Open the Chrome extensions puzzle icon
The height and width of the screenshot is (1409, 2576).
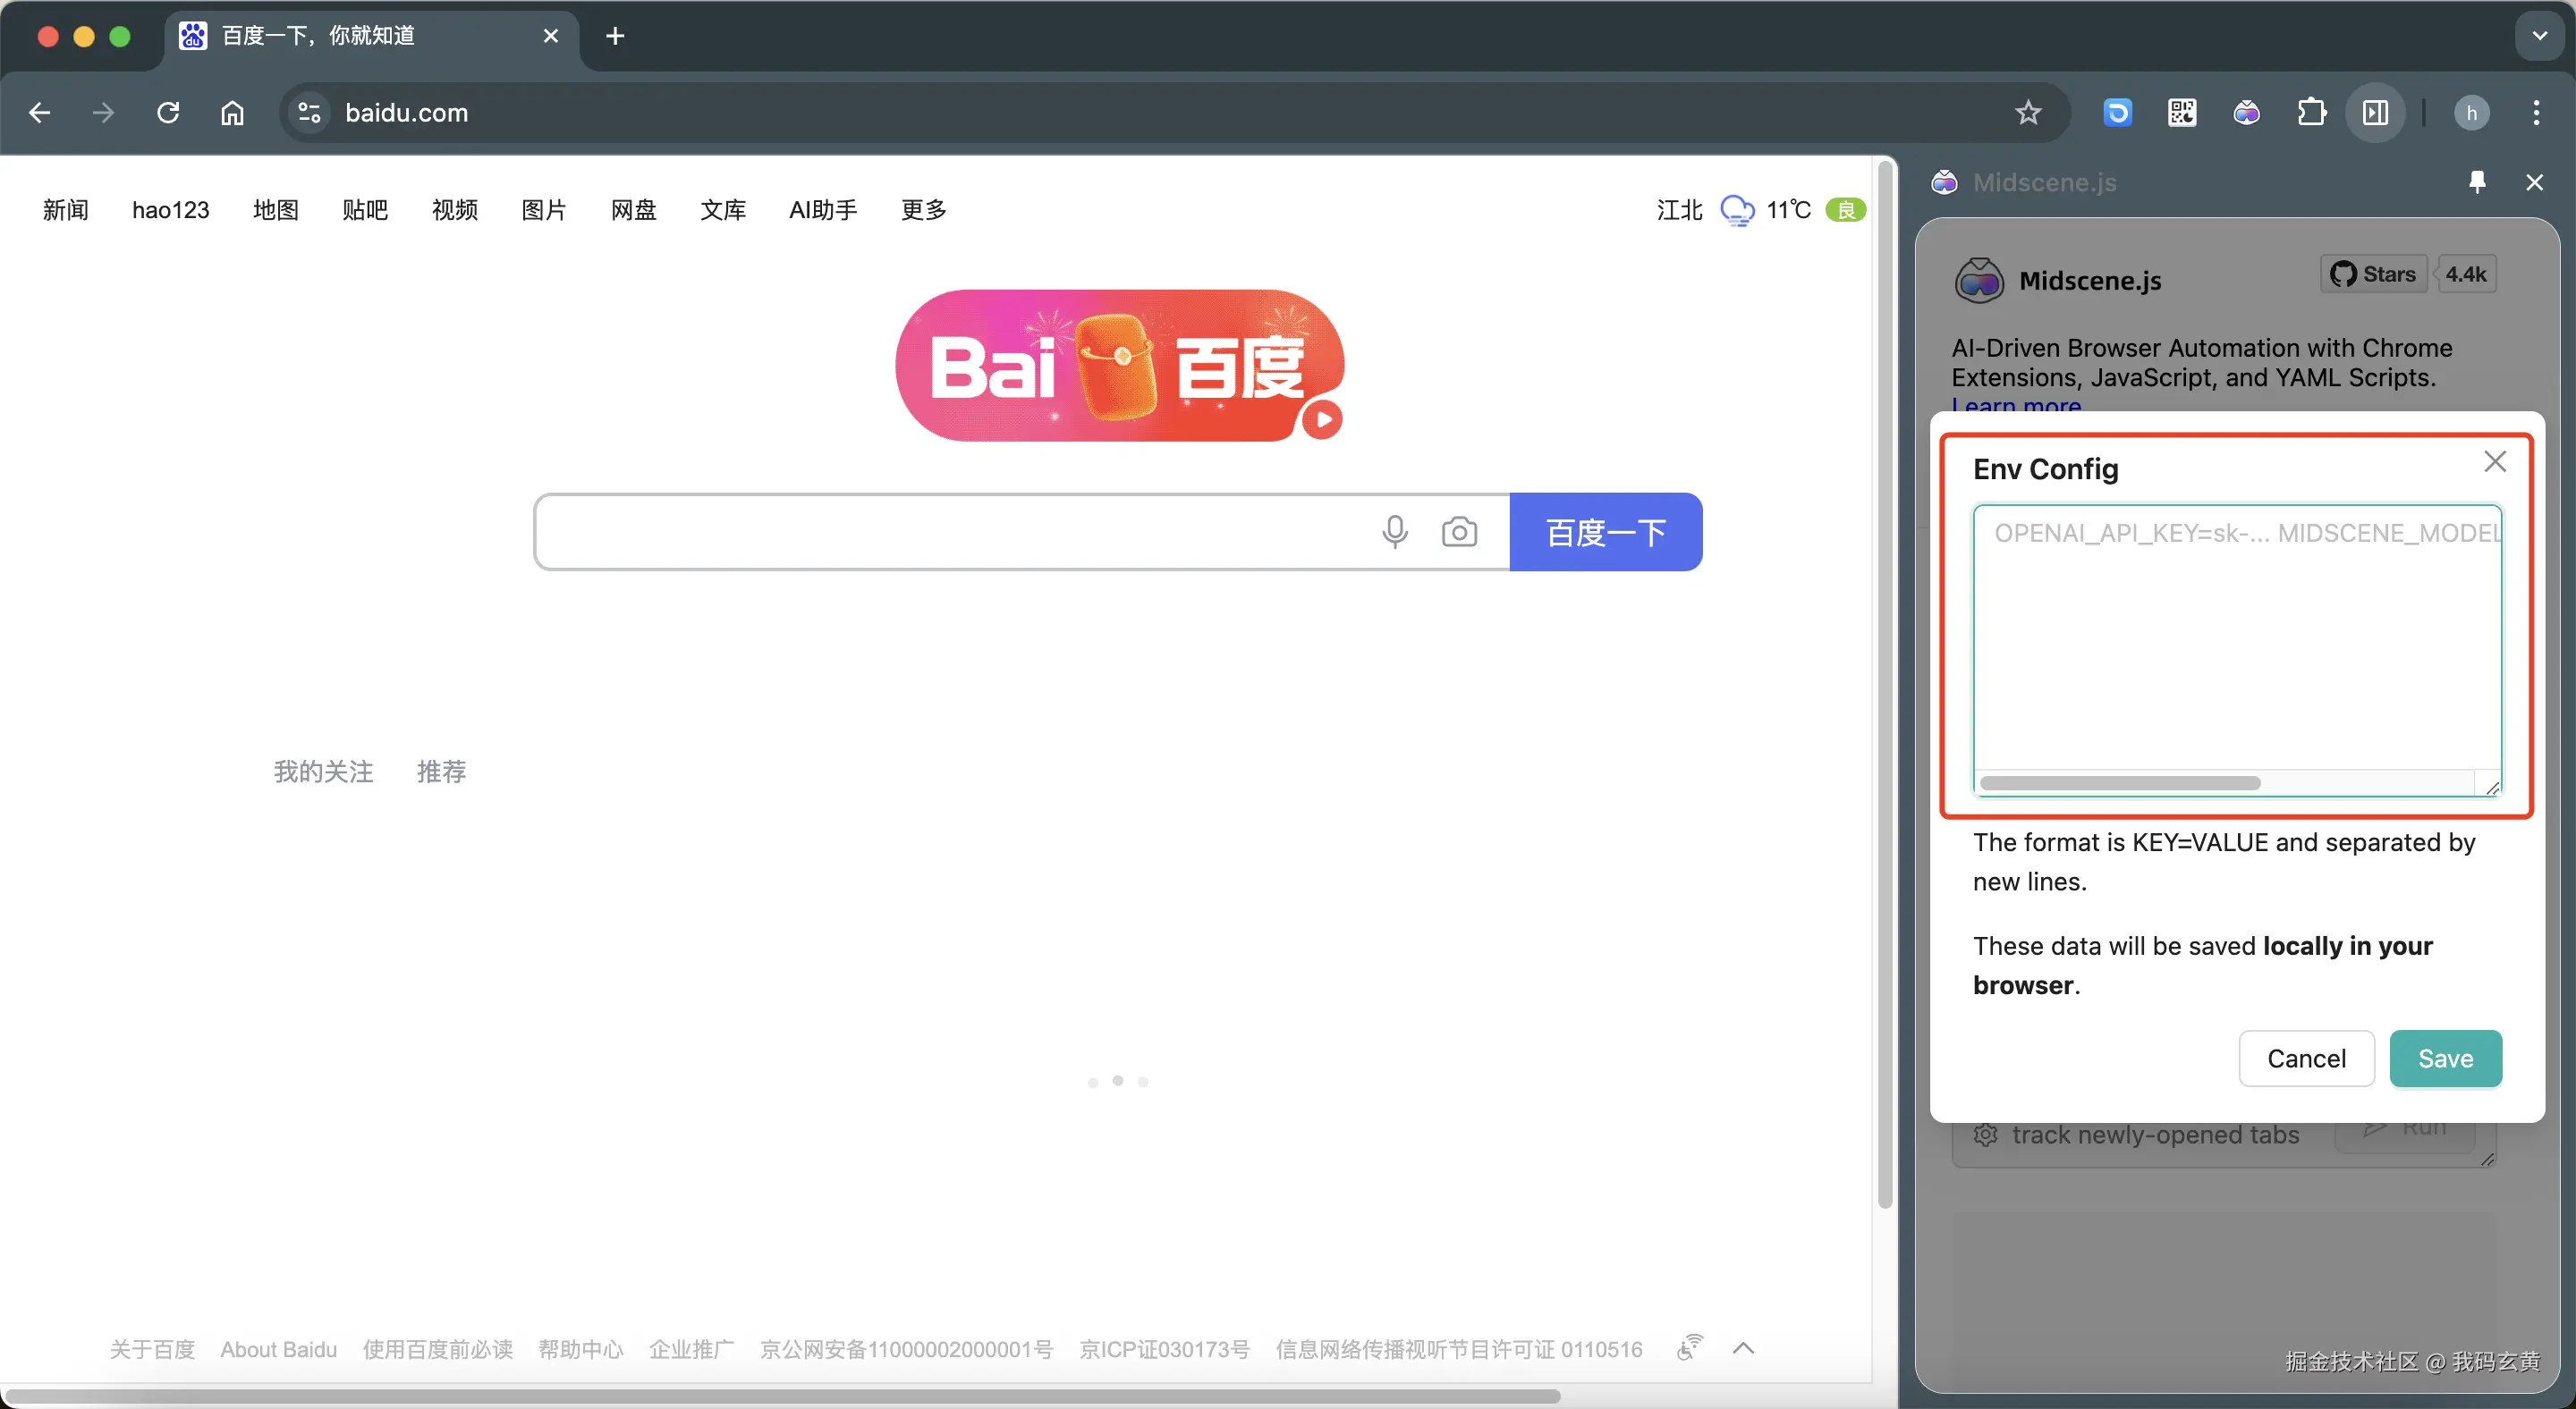pyautogui.click(x=2311, y=113)
